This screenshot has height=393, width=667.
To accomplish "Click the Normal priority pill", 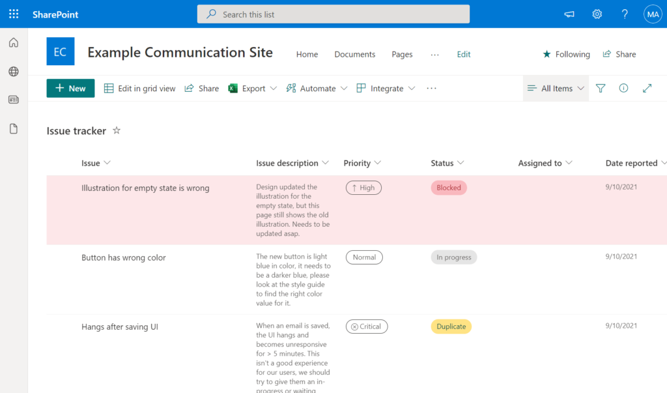I will coord(364,257).
